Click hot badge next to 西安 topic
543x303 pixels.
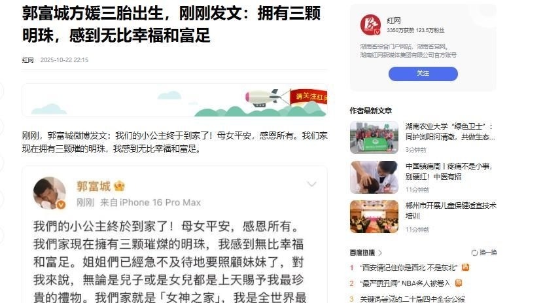(x=465, y=267)
